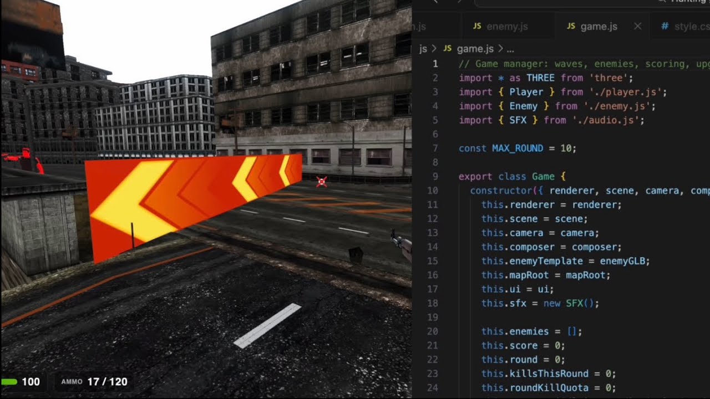Screen dimensions: 710x399
Task: Click 'this.mapRoot = mapRoot;' line
Action: click(x=546, y=275)
